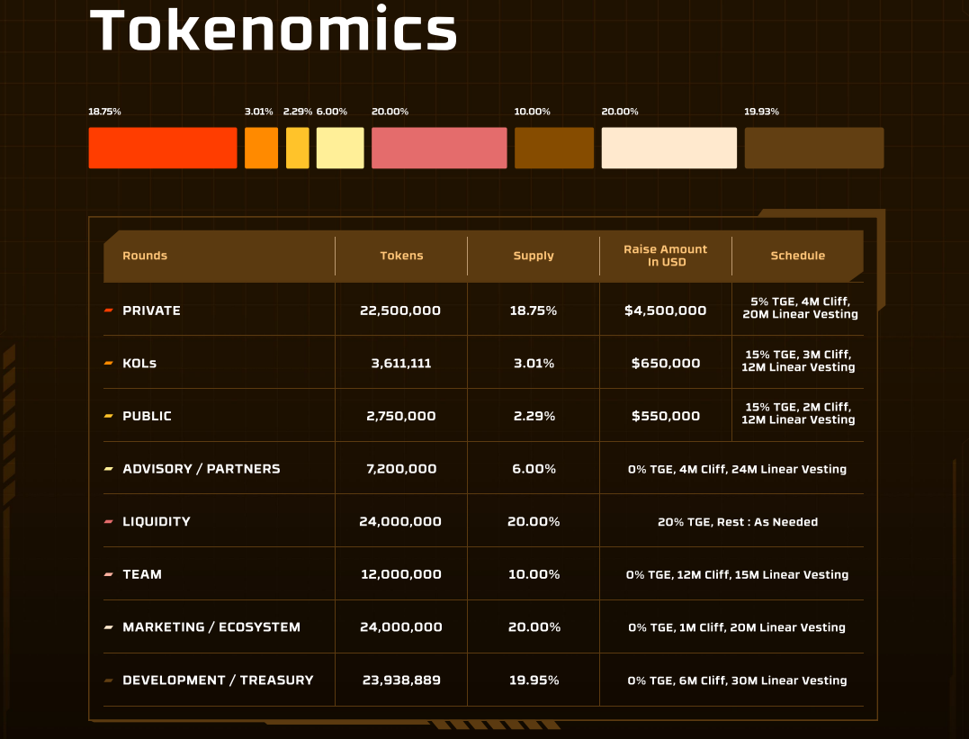
Task: Click the Rounds column header
Action: pyautogui.click(x=145, y=256)
